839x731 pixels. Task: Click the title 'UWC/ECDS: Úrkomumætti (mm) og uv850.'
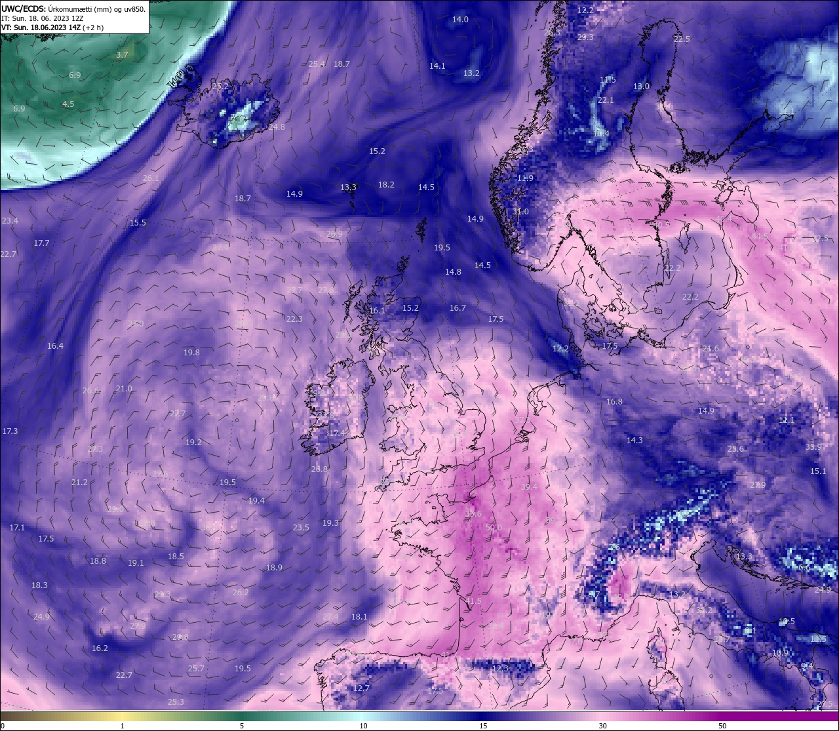click(73, 9)
